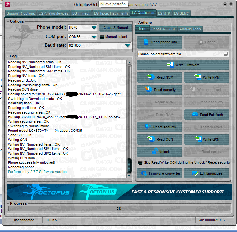Viewport: 237px width, 232px height.
Task: Click the Reset security icon
Action: click(148, 127)
